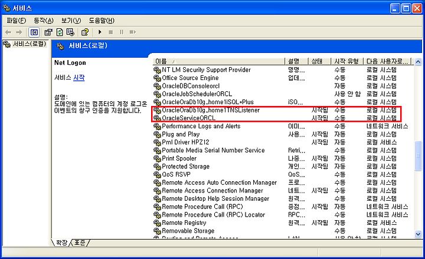
Task: Open the 도움말(H) menu
Action: click(x=102, y=21)
